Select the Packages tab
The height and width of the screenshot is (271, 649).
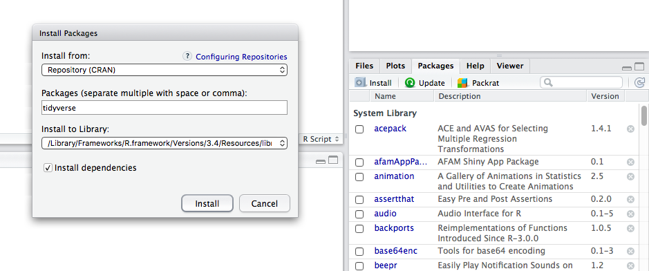pyautogui.click(x=435, y=66)
